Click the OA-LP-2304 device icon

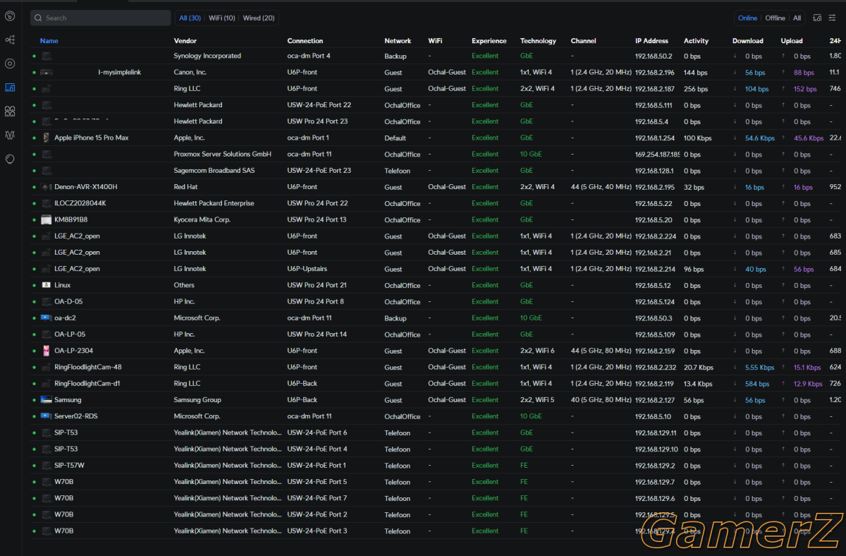pyautogui.click(x=47, y=351)
